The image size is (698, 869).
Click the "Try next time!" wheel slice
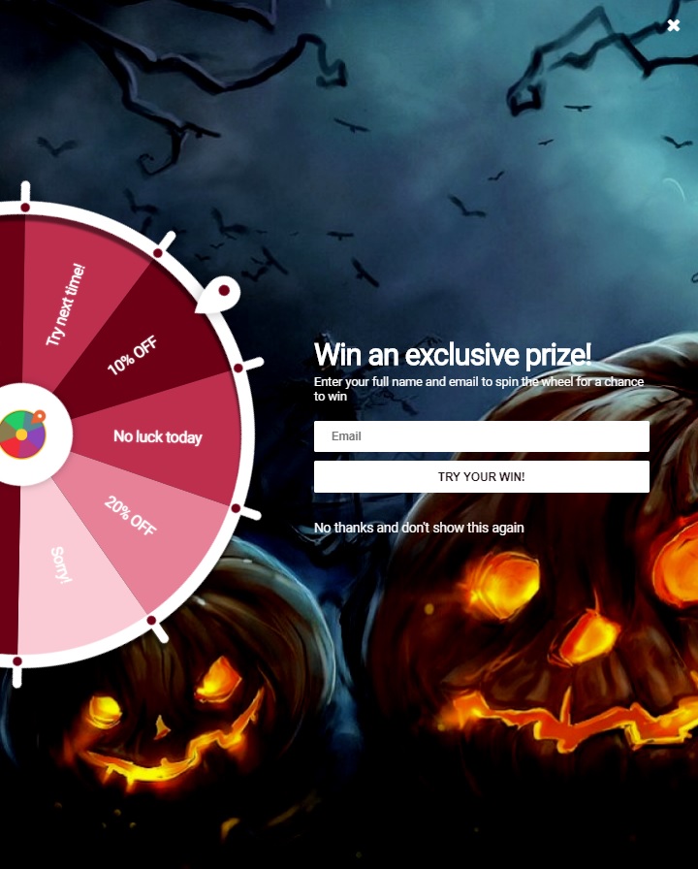[65, 305]
